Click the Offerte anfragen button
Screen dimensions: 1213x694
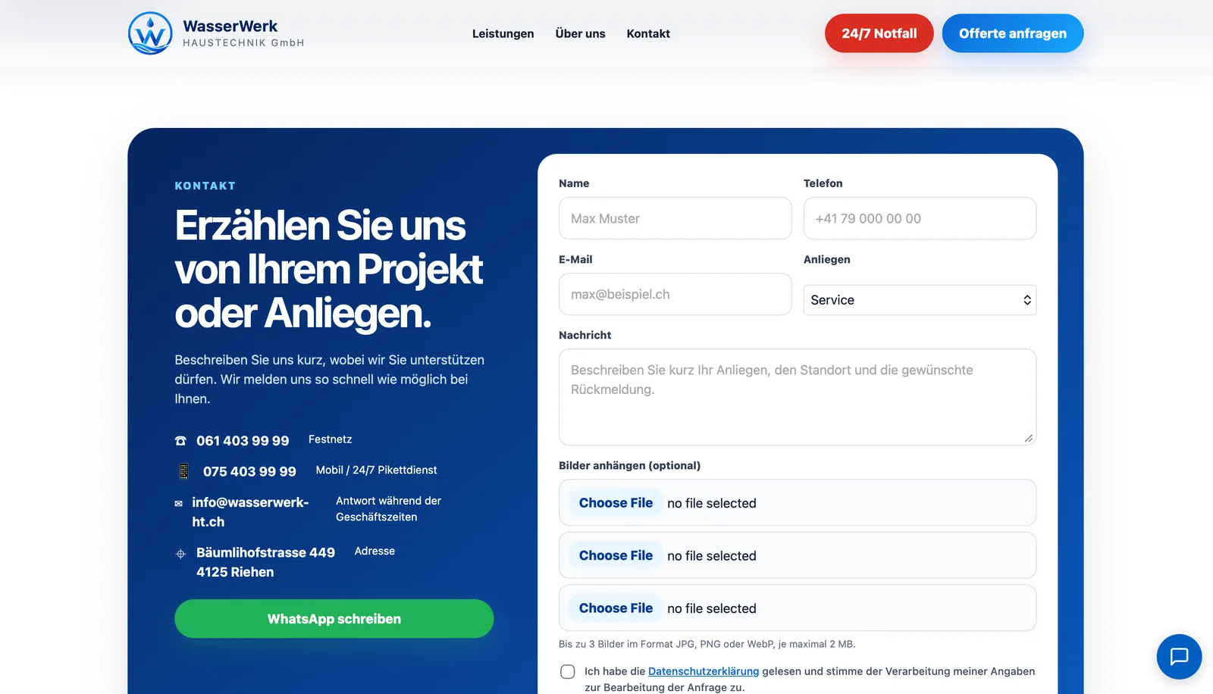pyautogui.click(x=1012, y=33)
